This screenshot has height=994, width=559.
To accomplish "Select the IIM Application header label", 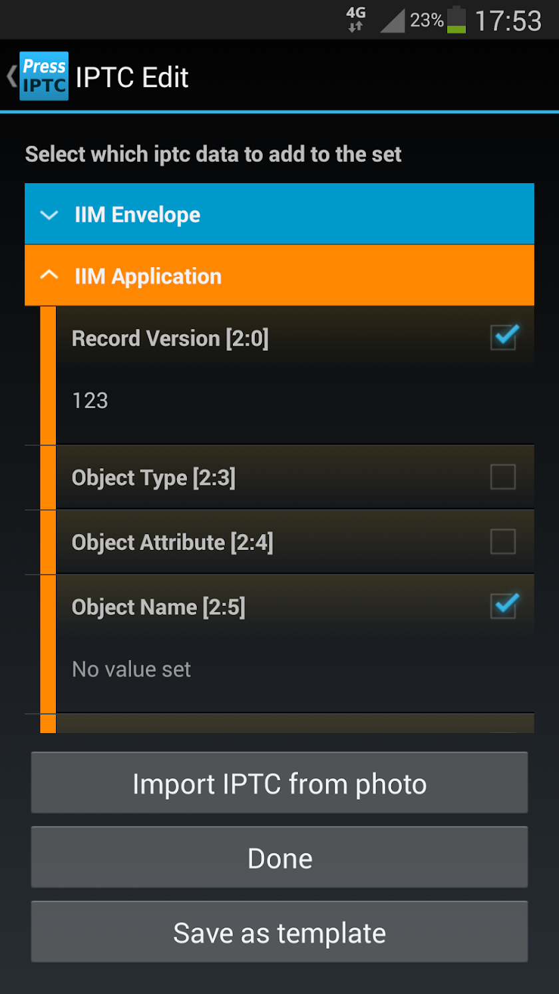I will [148, 276].
